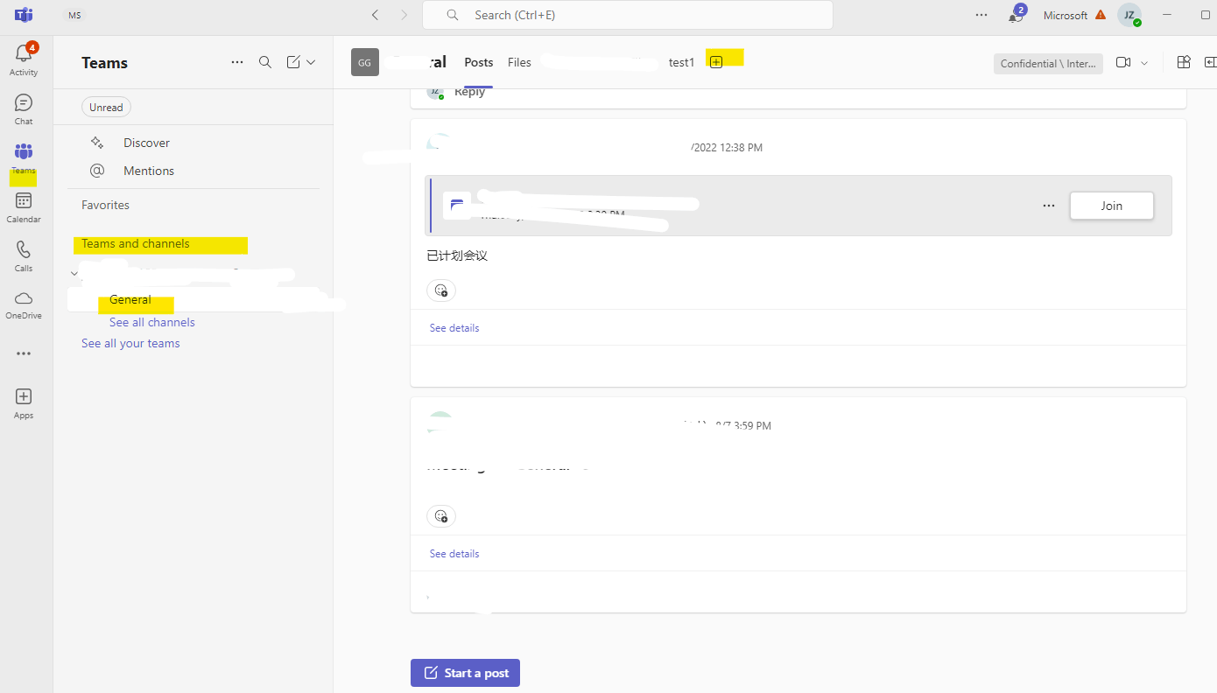Open Chat from the left rail

24,108
